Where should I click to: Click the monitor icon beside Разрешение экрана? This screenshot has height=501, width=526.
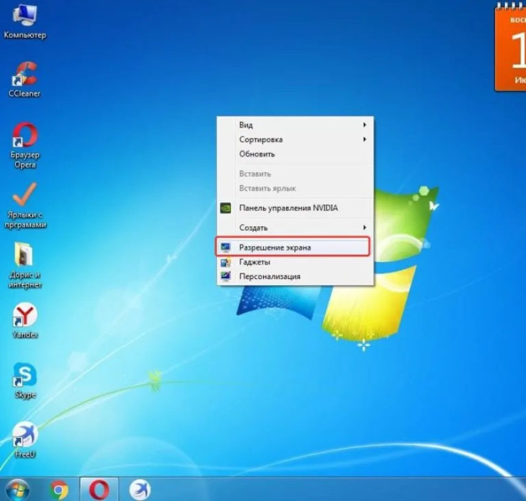tap(225, 247)
